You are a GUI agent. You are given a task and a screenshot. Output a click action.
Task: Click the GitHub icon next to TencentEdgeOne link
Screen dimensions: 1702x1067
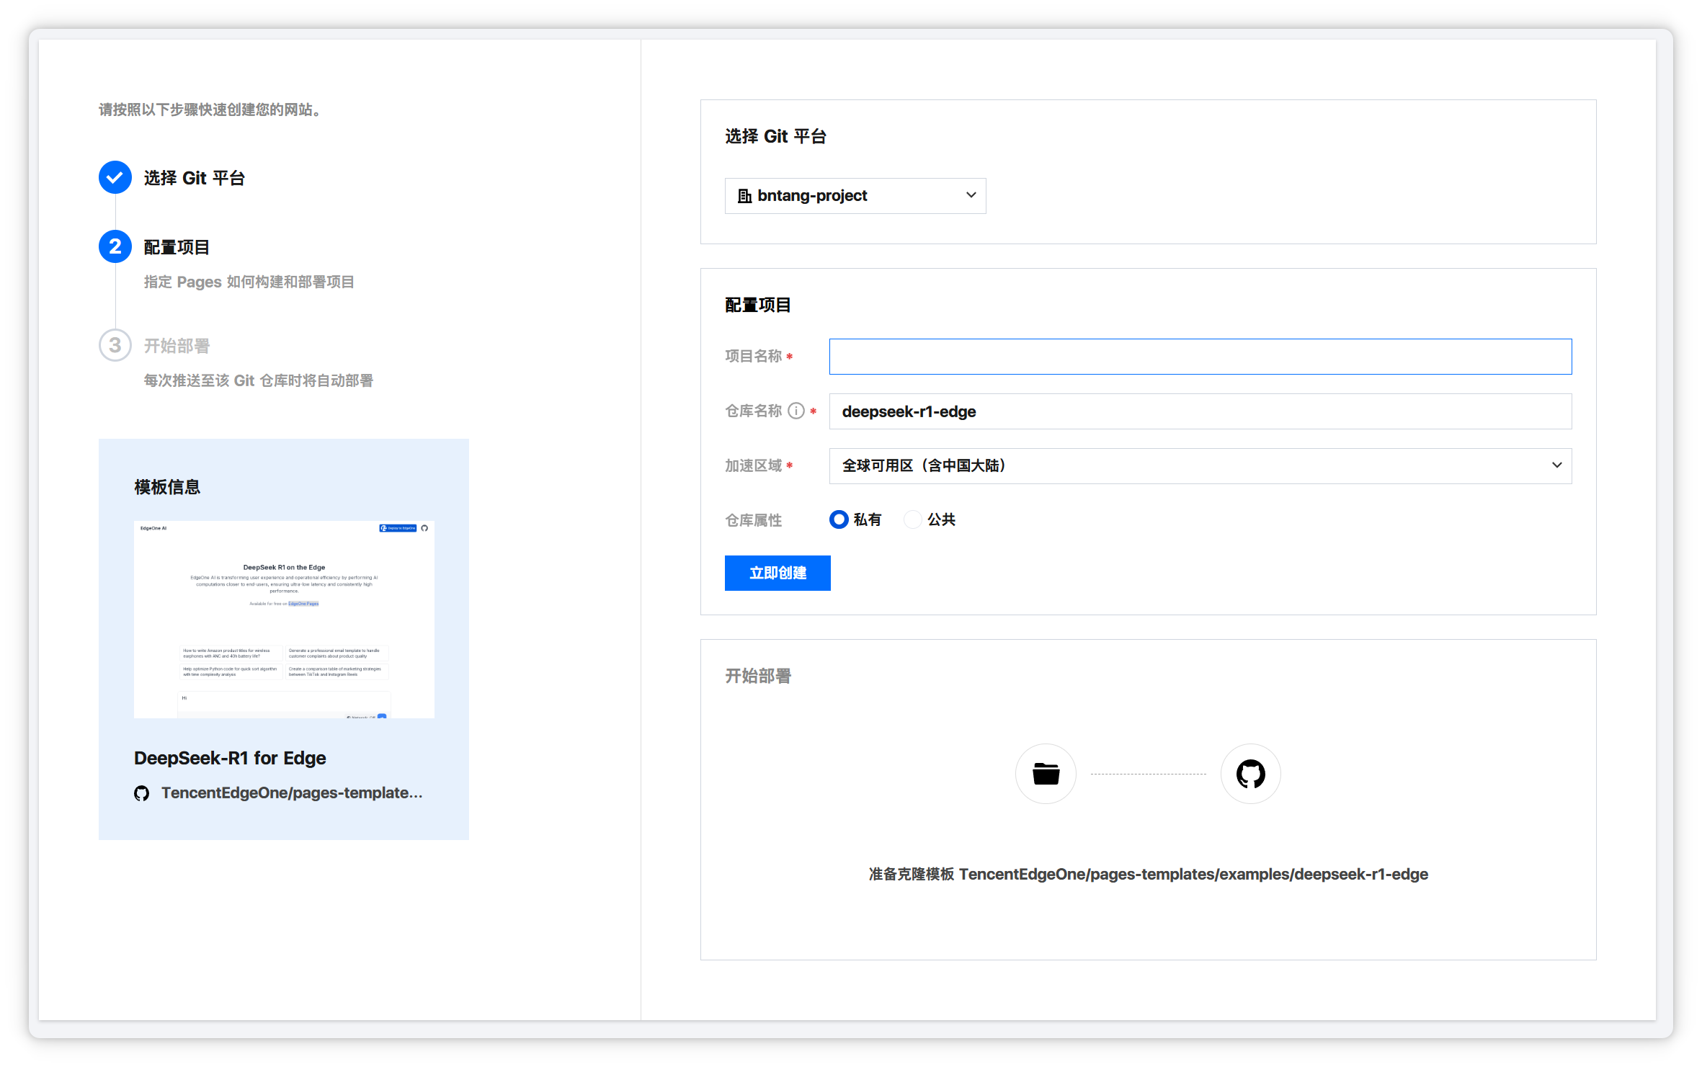[x=142, y=793]
